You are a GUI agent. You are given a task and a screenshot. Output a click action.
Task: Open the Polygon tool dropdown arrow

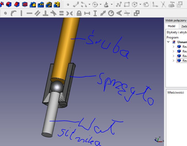(x=140, y=4)
